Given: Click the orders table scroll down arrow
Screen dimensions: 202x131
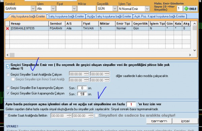Looking at the screenshot, I should (195, 50).
